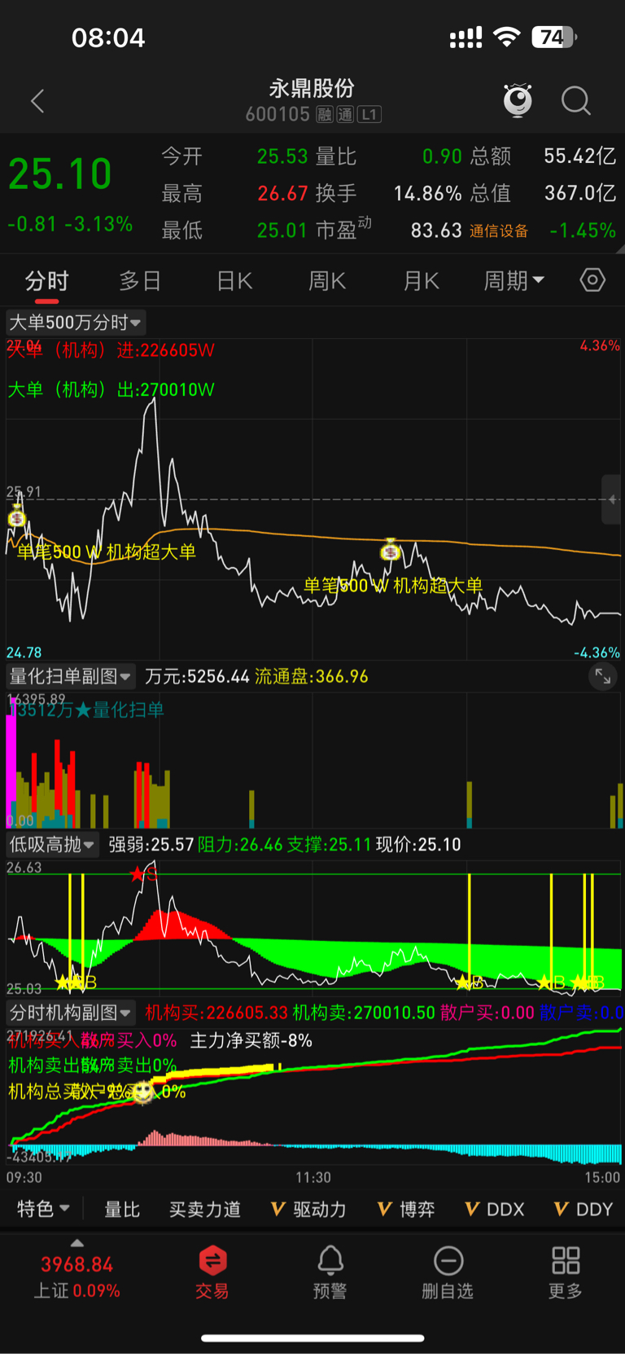Select the V DDX indicator
This screenshot has height=1354, width=625.
point(495,1210)
